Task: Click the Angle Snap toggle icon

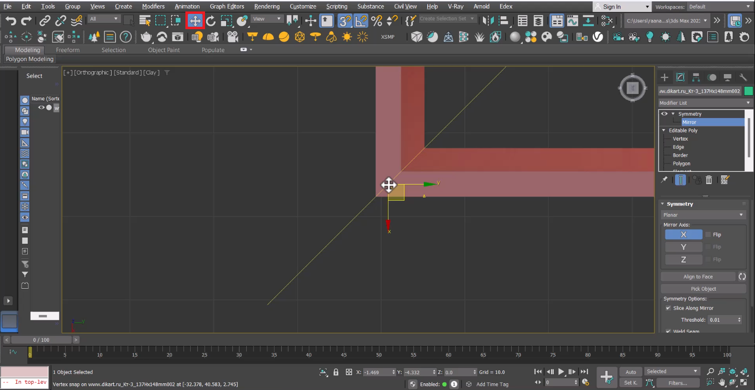Action: click(x=361, y=21)
